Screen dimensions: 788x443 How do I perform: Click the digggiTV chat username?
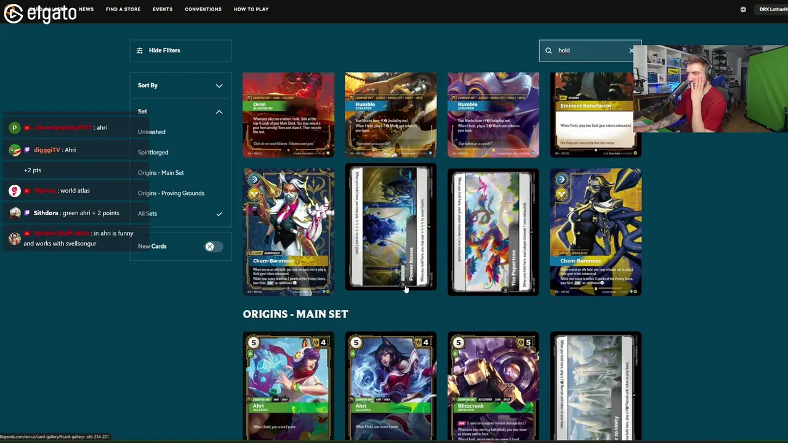tap(47, 150)
